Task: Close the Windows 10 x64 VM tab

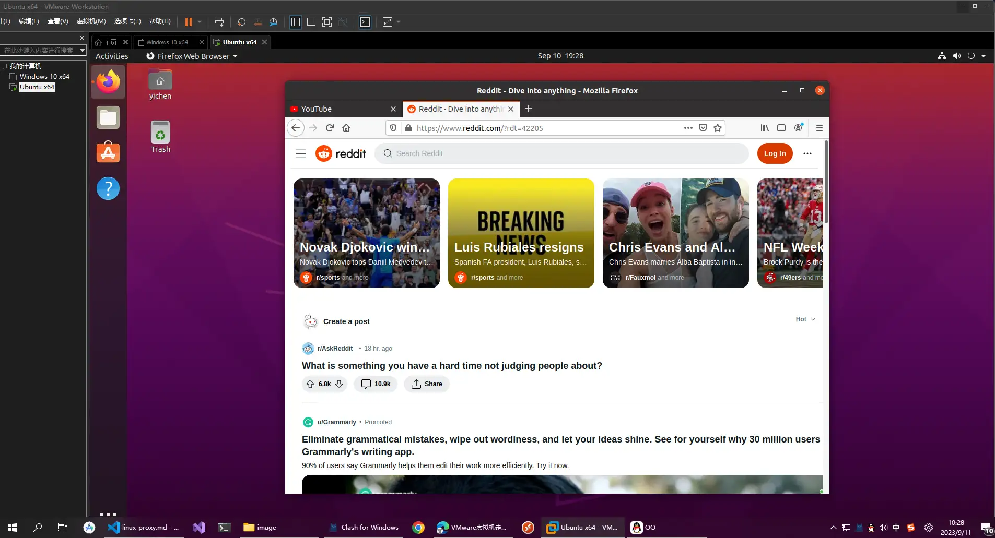Action: coord(202,42)
